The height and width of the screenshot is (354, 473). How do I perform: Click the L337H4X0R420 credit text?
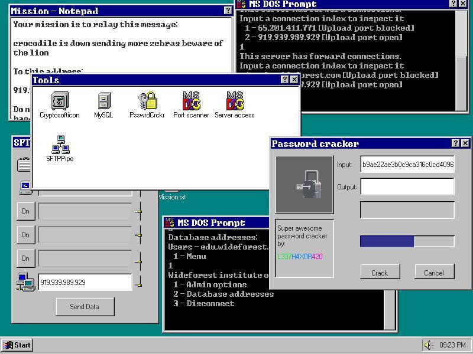(x=300, y=257)
